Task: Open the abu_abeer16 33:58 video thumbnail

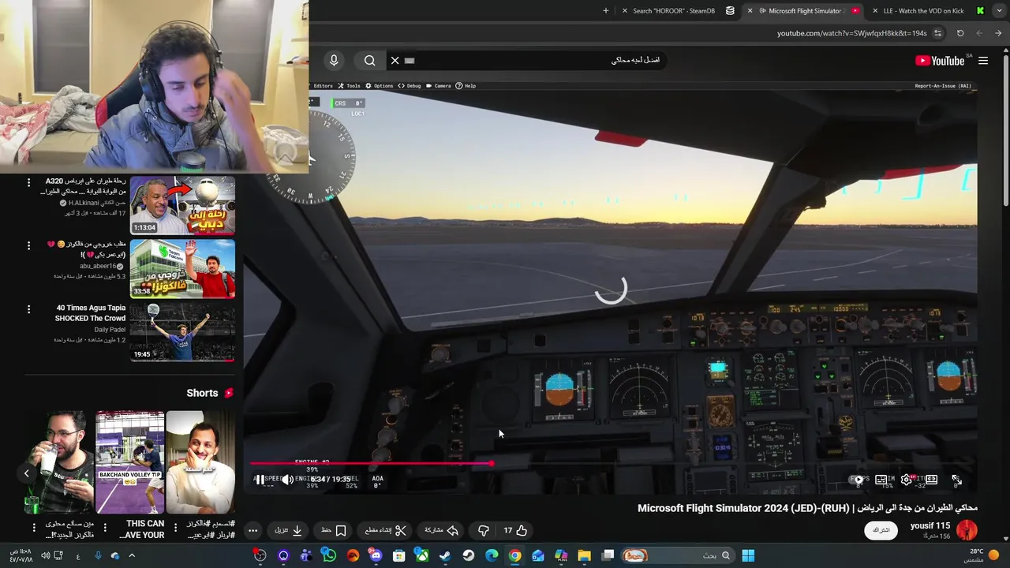Action: pyautogui.click(x=182, y=268)
